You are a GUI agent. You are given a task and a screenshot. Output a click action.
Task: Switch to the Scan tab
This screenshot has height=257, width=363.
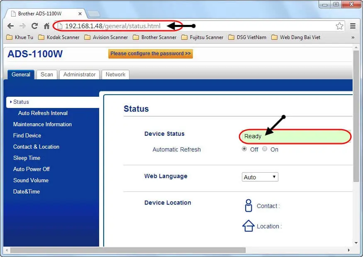coord(47,75)
